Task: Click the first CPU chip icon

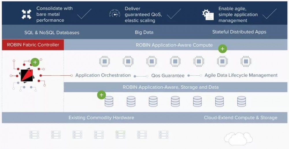Action: click(x=104, y=61)
